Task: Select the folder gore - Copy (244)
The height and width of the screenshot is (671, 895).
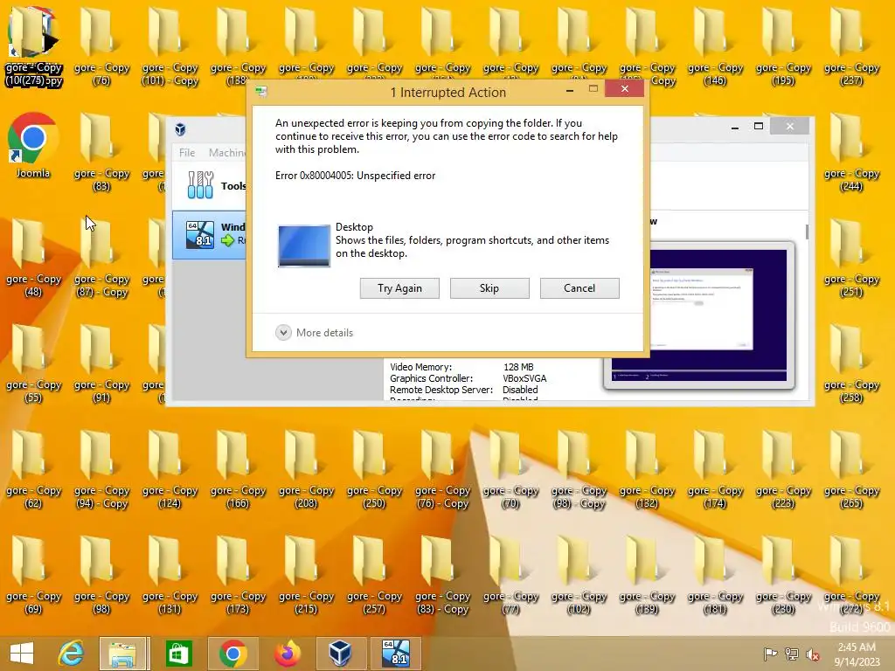Action: click(851, 152)
